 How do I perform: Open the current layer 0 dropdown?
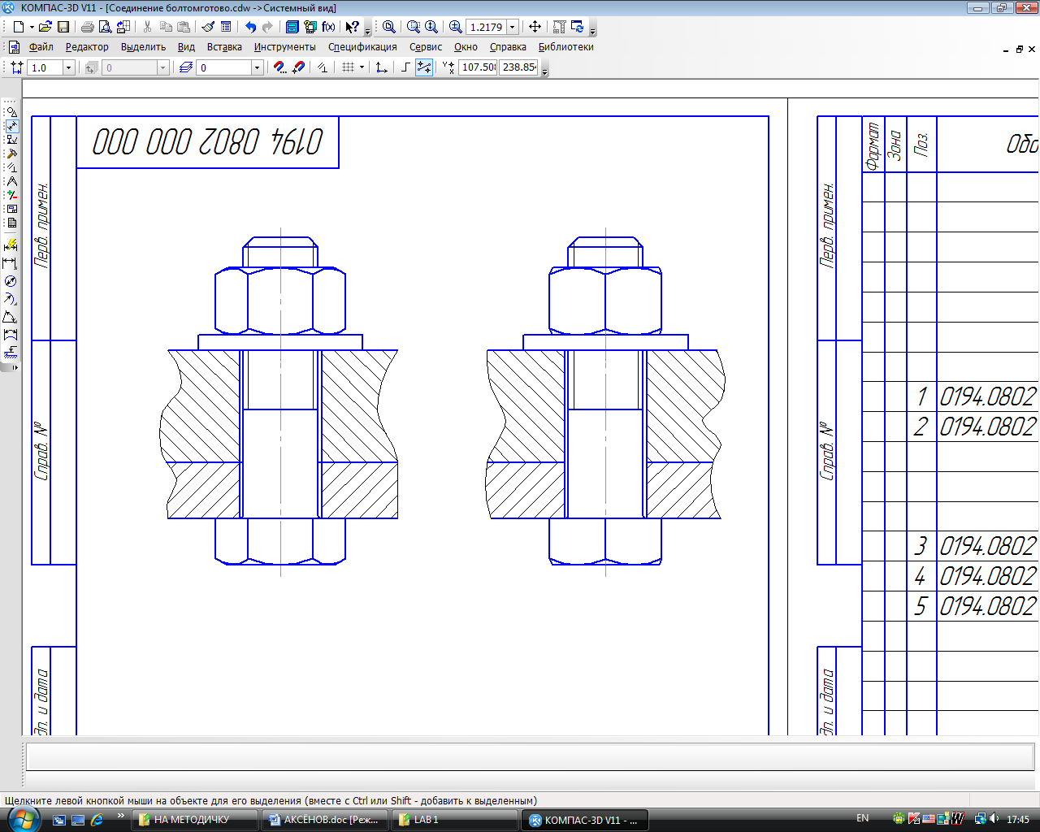pos(258,67)
